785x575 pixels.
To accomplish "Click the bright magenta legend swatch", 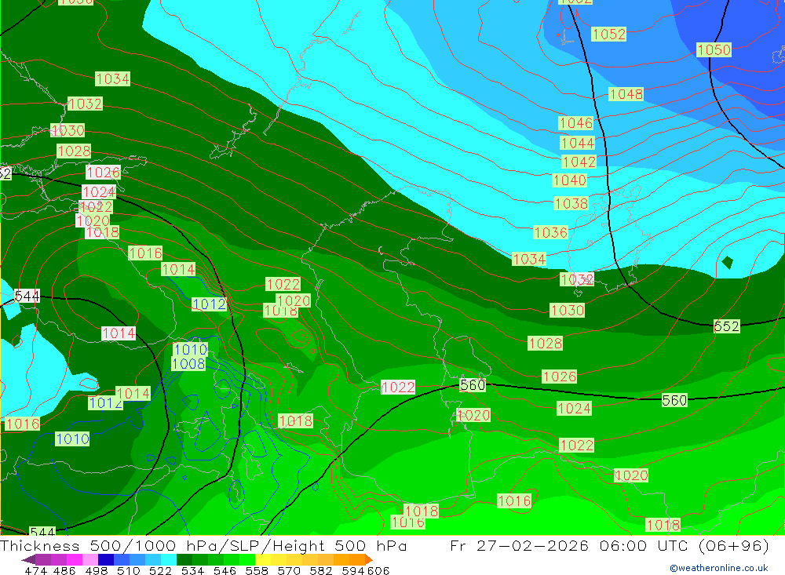I will click(x=75, y=559).
